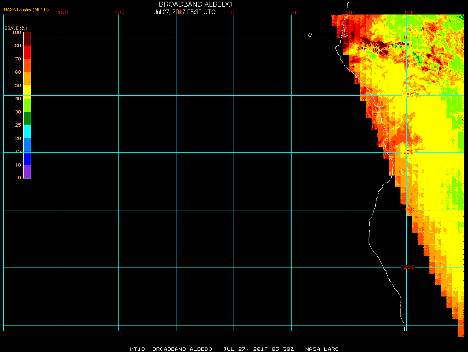Click the BBALB(%) colorbar heading
Screen dimensions: 468x352
coord(16,28)
